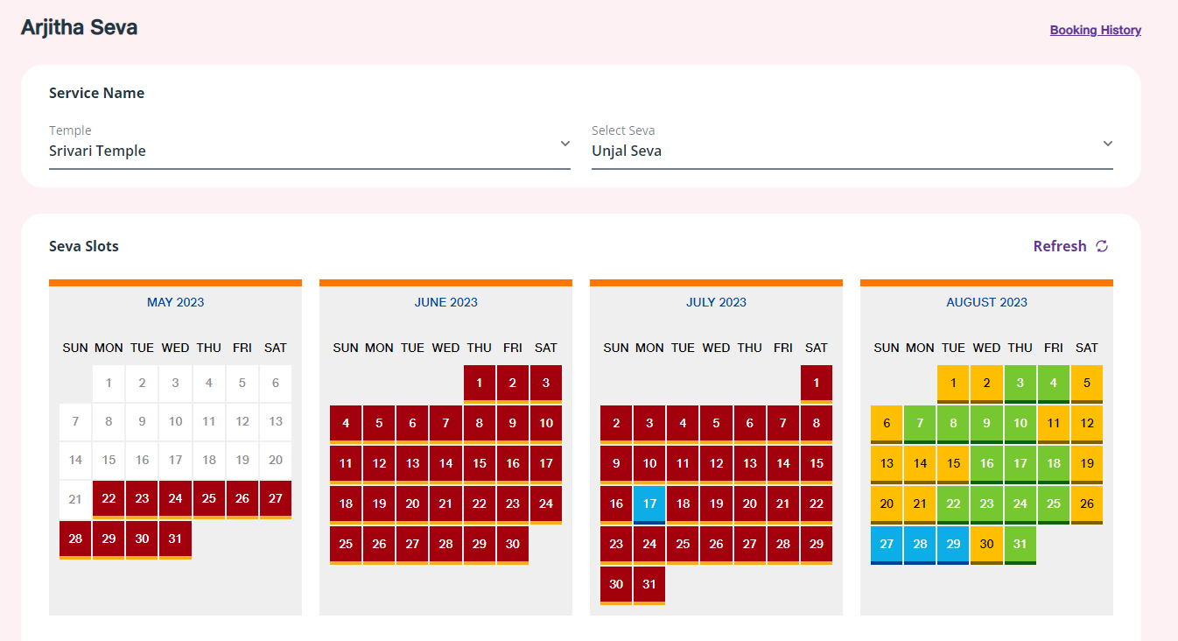Select the red June 30 date
This screenshot has height=641, width=1178.
513,546
